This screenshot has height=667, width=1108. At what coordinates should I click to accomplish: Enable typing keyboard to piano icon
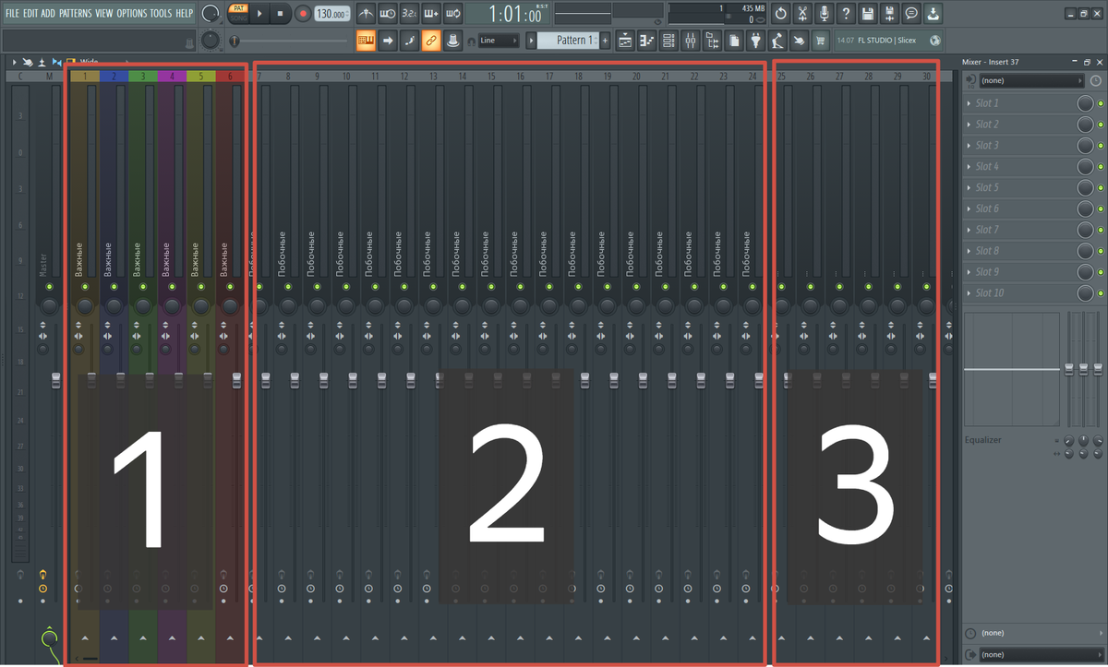pyautogui.click(x=366, y=41)
